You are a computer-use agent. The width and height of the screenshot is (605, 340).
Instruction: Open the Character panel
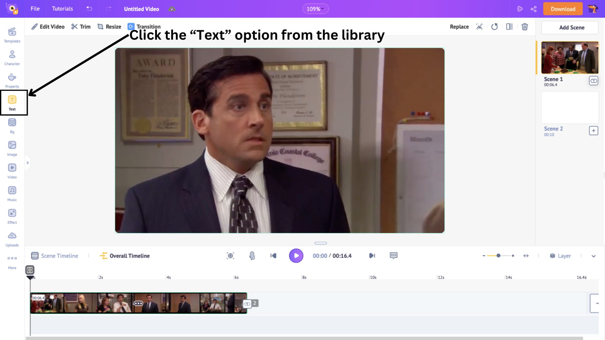pos(12,58)
